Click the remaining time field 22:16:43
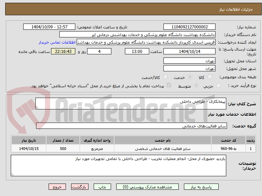Screen dimensions: 262x196 click(x=63, y=51)
